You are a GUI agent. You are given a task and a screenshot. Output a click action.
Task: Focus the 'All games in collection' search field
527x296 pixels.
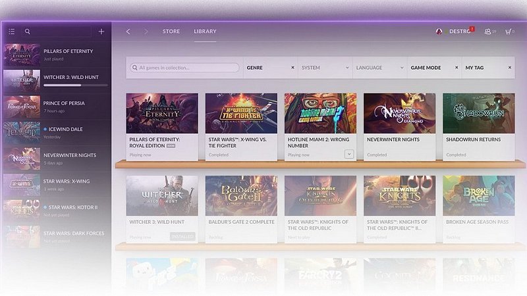(184, 68)
